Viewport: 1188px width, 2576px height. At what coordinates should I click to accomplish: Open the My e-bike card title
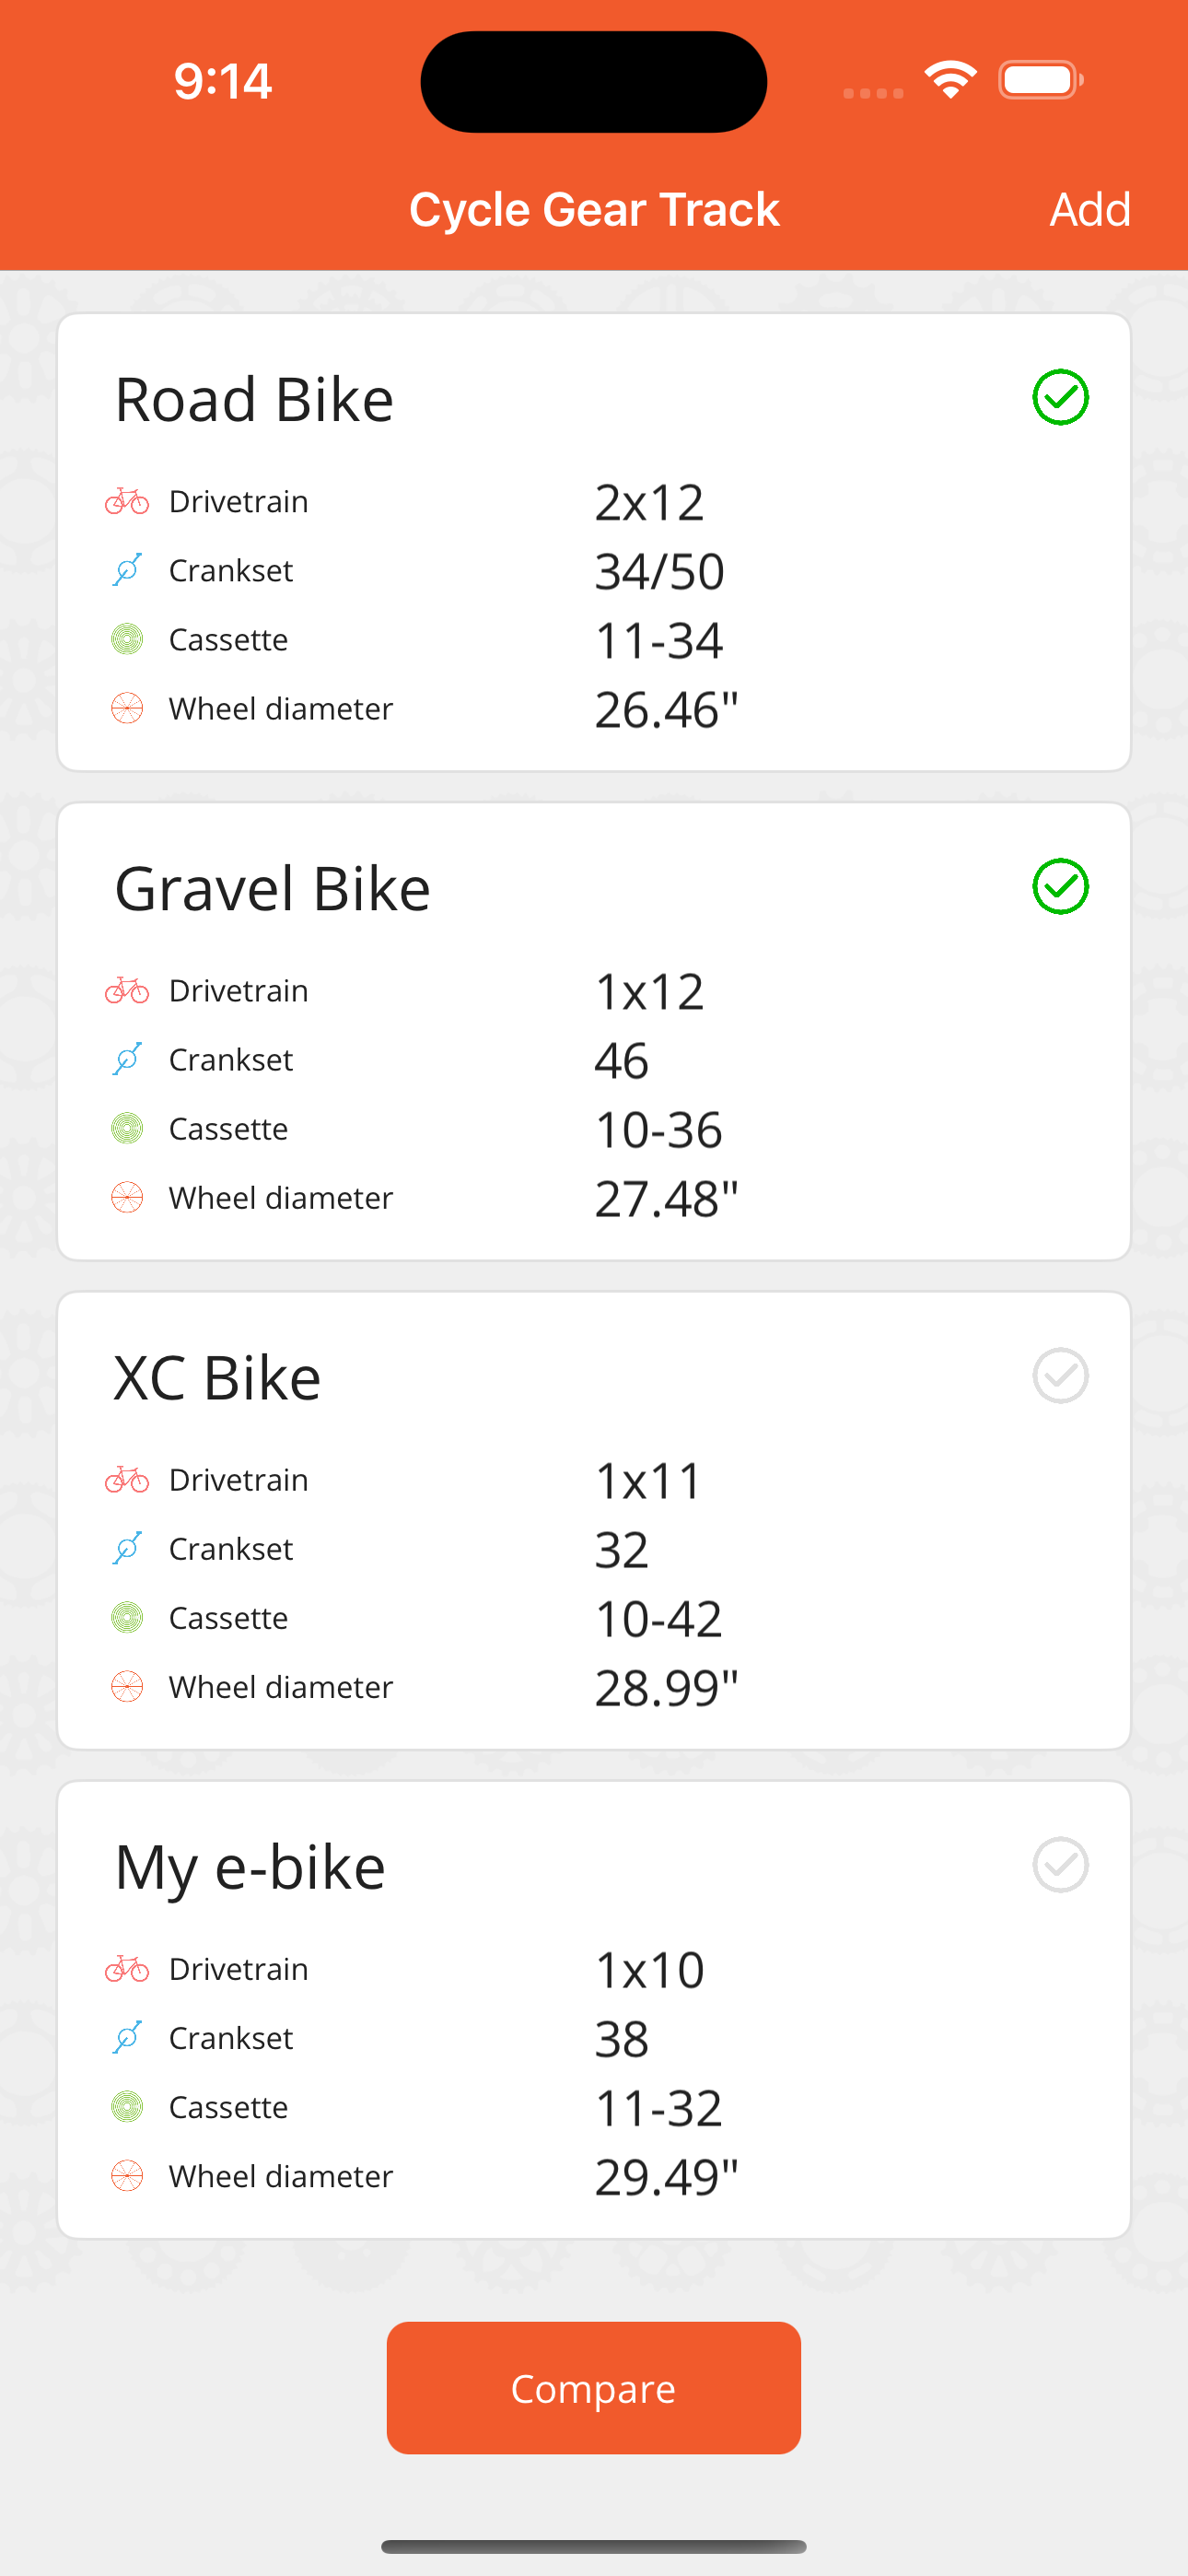250,1868
